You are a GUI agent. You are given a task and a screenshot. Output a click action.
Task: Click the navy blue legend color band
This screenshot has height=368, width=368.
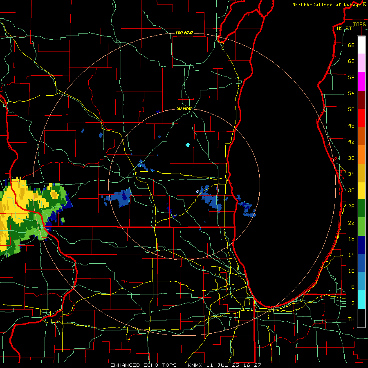pos(361,245)
